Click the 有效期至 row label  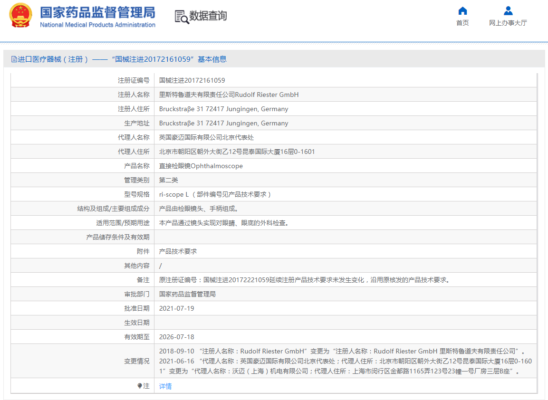tap(137, 337)
